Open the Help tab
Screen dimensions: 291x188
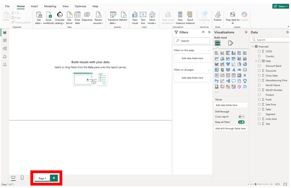tap(95, 6)
